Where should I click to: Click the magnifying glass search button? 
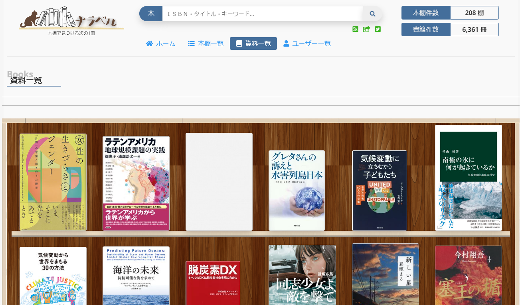(x=372, y=14)
